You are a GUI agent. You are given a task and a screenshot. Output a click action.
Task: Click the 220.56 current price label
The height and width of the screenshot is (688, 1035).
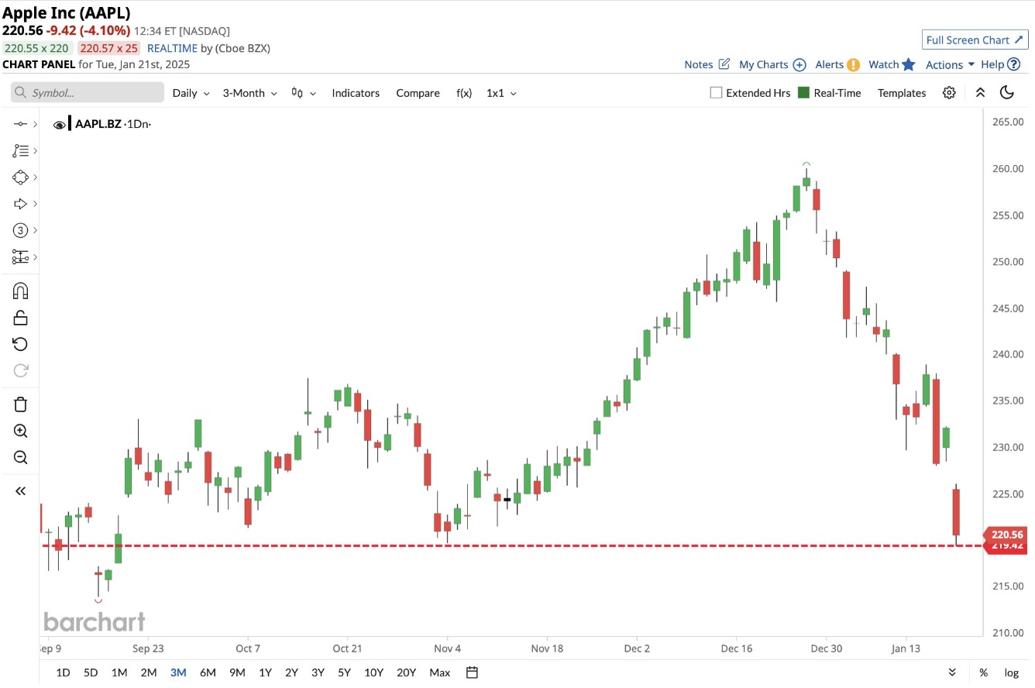[1006, 535]
